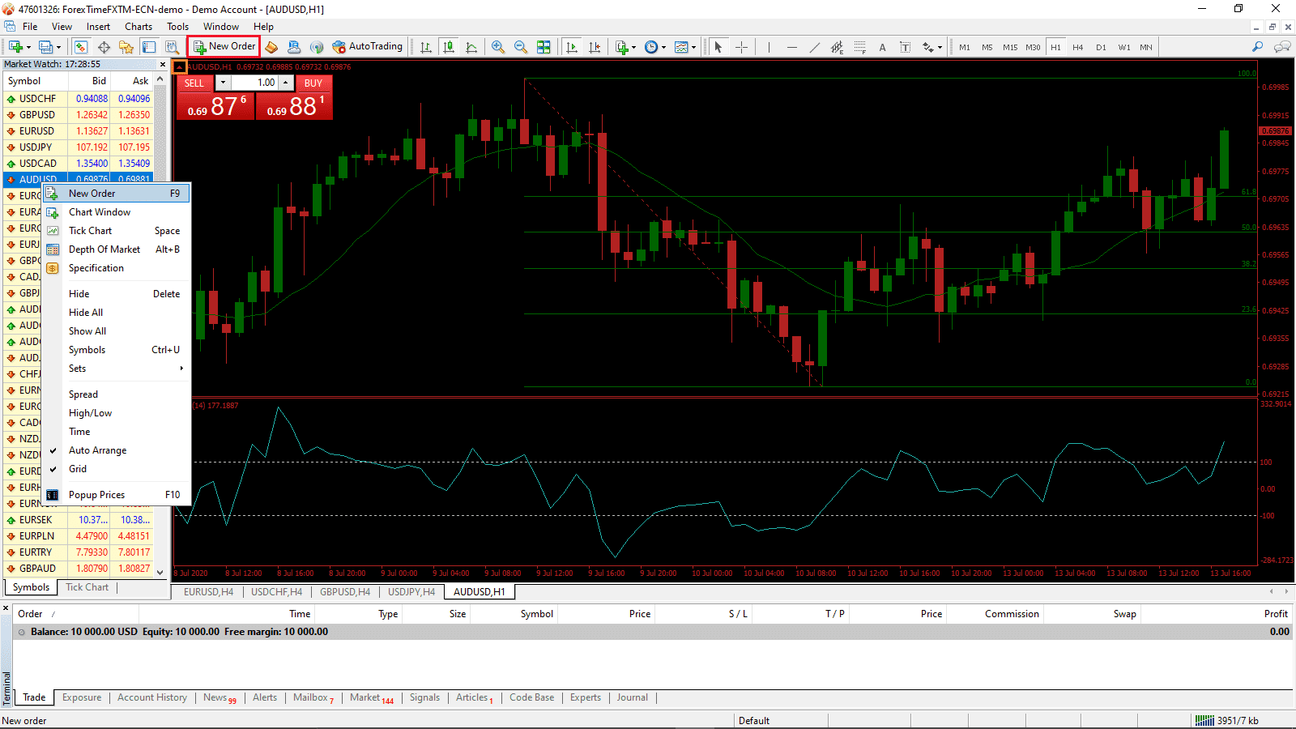This screenshot has width=1296, height=729.
Task: Switch chart to candlestick mode
Action: [x=449, y=47]
